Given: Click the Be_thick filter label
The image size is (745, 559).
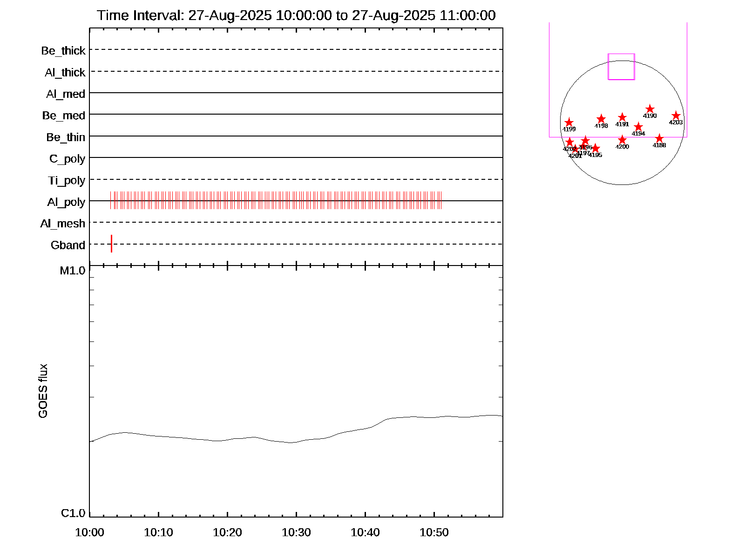Looking at the screenshot, I should (x=63, y=50).
